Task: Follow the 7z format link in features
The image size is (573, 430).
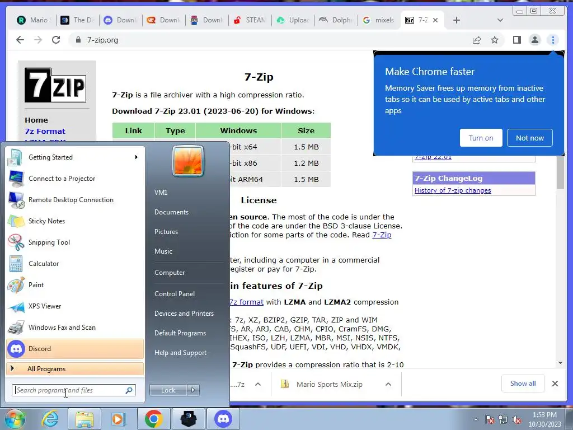Action: [x=246, y=302]
